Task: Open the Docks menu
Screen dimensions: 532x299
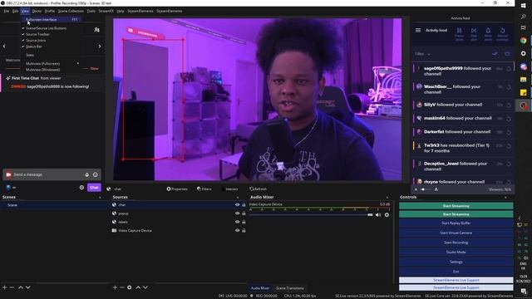Action: [x=37, y=11]
